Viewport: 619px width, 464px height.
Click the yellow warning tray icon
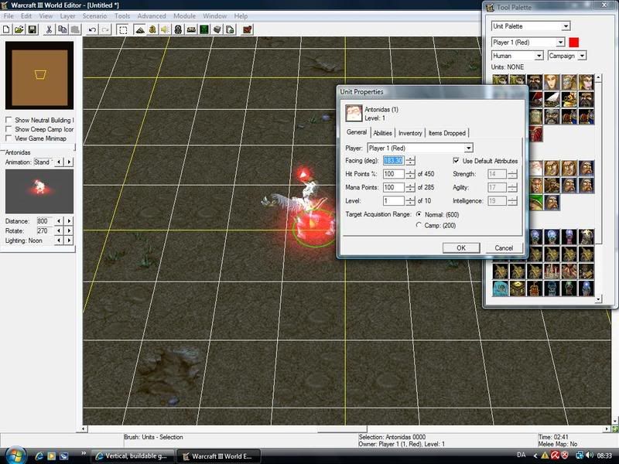545,455
